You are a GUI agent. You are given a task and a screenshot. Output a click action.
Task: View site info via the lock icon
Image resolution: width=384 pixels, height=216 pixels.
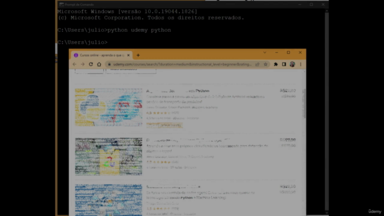point(109,64)
